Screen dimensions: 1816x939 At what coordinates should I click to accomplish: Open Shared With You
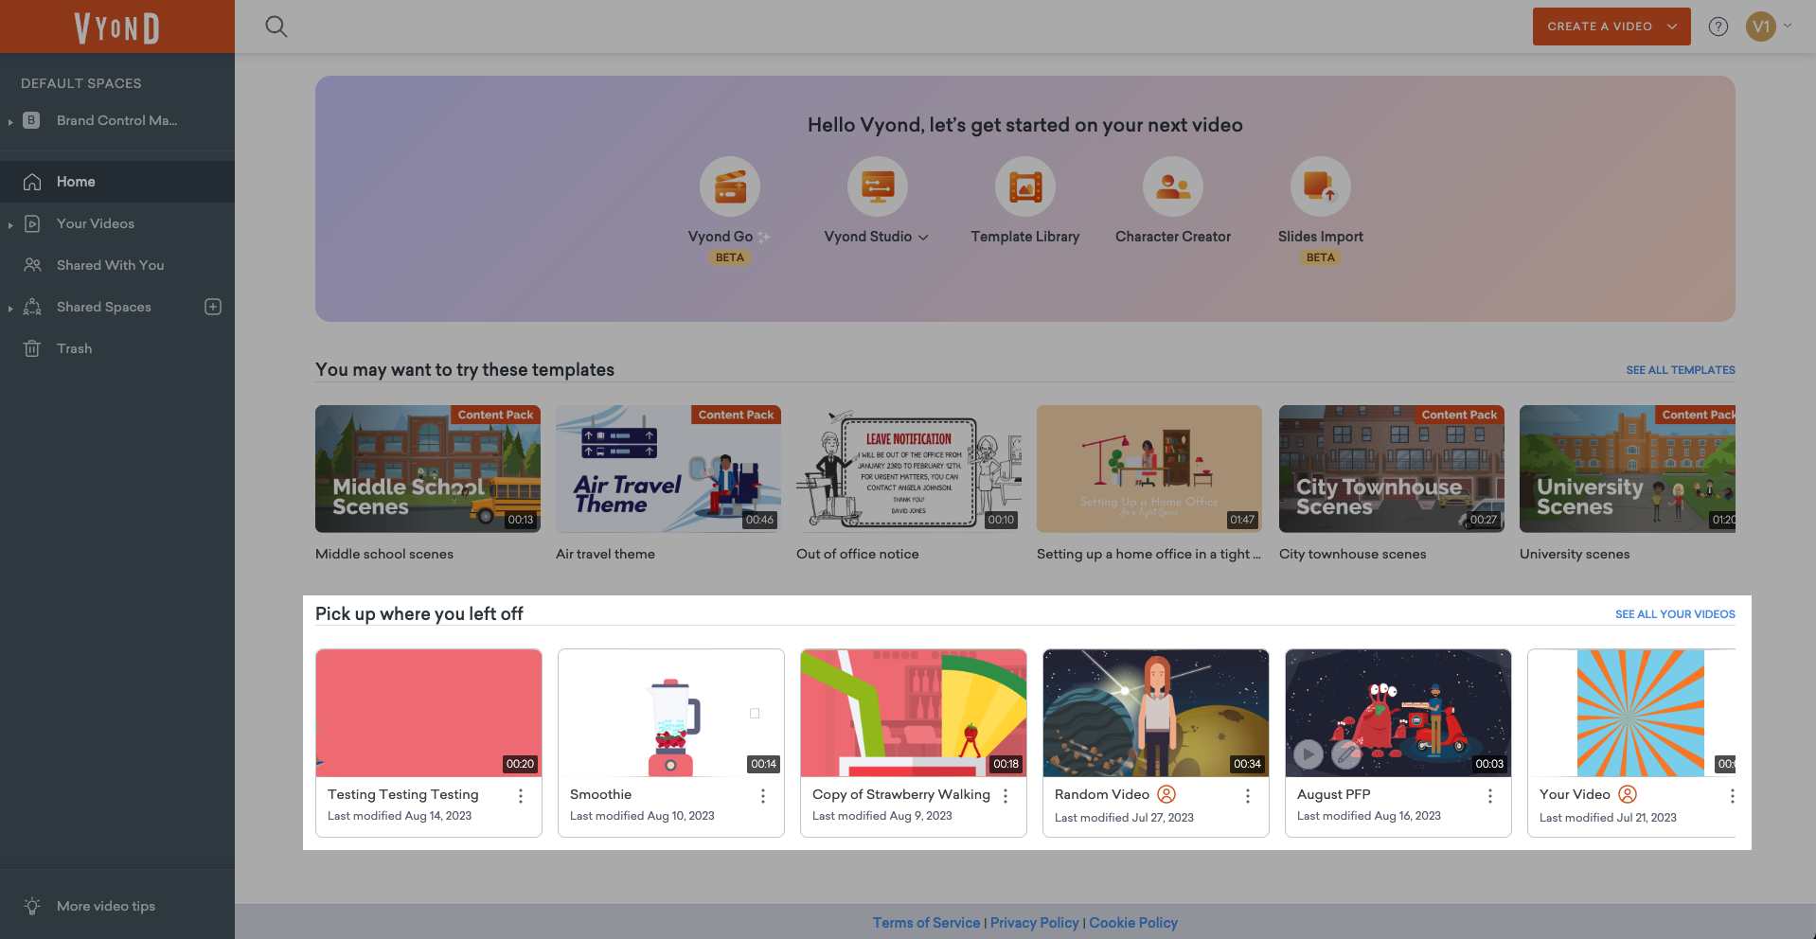(x=110, y=265)
